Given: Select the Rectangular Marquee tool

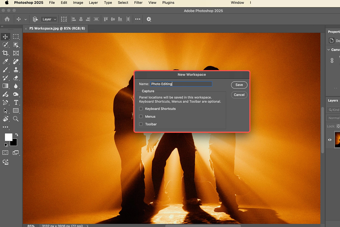Looking at the screenshot, I should click(x=16, y=37).
